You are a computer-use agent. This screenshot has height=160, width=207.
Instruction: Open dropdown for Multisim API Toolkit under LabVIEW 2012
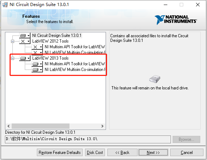[37, 47]
